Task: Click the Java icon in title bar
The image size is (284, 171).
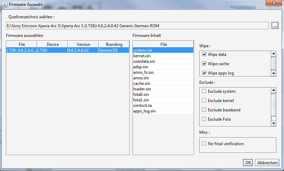Action: (4, 4)
